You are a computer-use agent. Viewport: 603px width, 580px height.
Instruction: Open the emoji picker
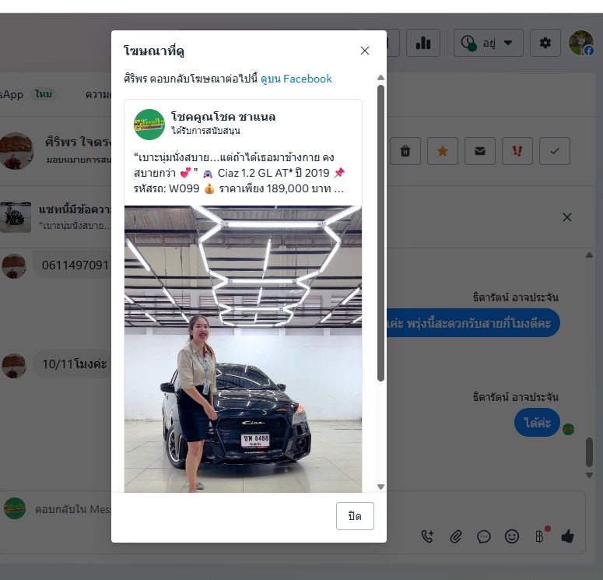tap(512, 536)
